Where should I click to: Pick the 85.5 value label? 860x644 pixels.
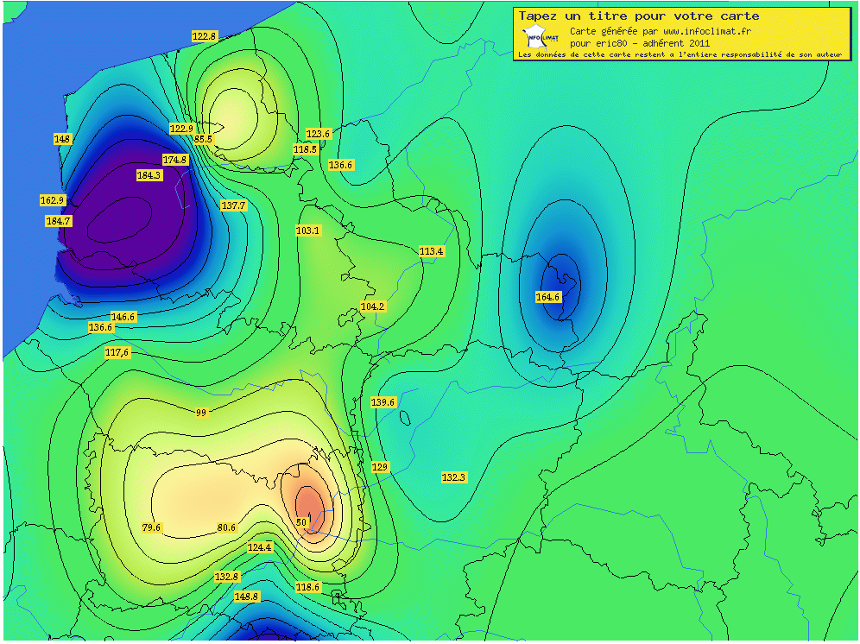[x=203, y=139]
